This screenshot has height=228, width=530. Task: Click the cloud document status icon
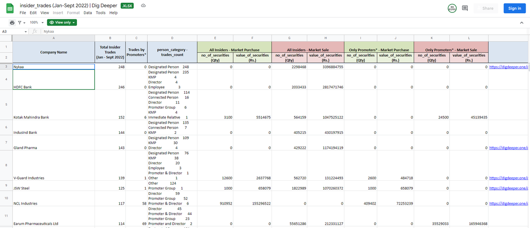[x=143, y=6]
